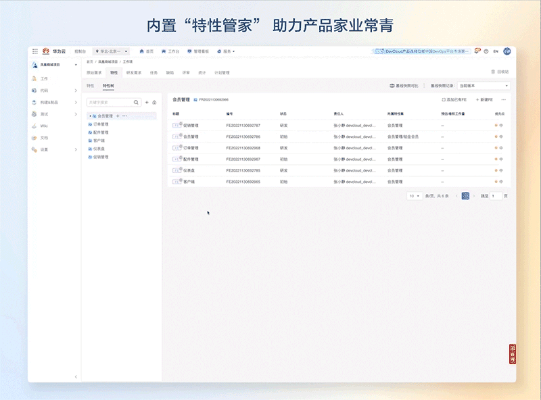Click the search magnifier in the feature tree panel
Image resolution: width=541 pixels, height=400 pixels.
point(135,102)
